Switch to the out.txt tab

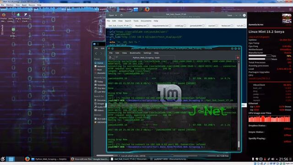pyautogui.click(x=212, y=26)
